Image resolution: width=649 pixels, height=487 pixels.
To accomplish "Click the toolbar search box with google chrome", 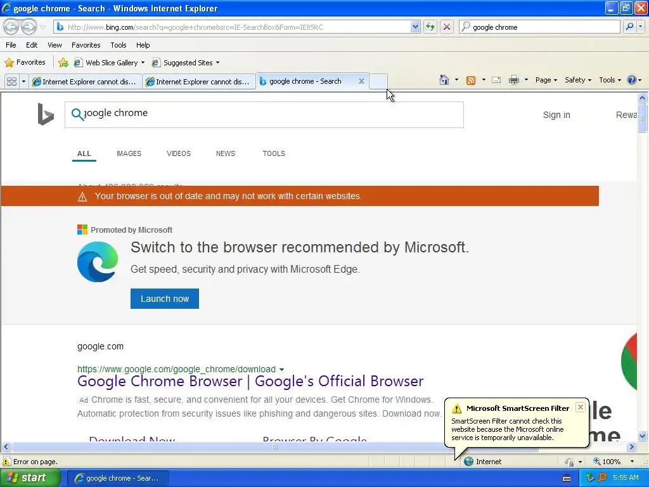I will pyautogui.click(x=540, y=27).
